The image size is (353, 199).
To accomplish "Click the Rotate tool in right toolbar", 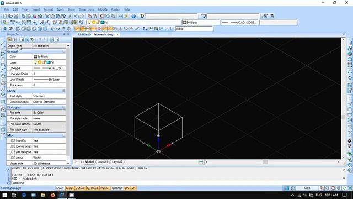I will pos(350,78).
